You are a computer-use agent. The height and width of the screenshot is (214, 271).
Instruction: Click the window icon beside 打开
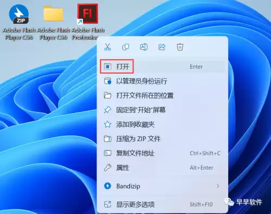tap(107, 66)
